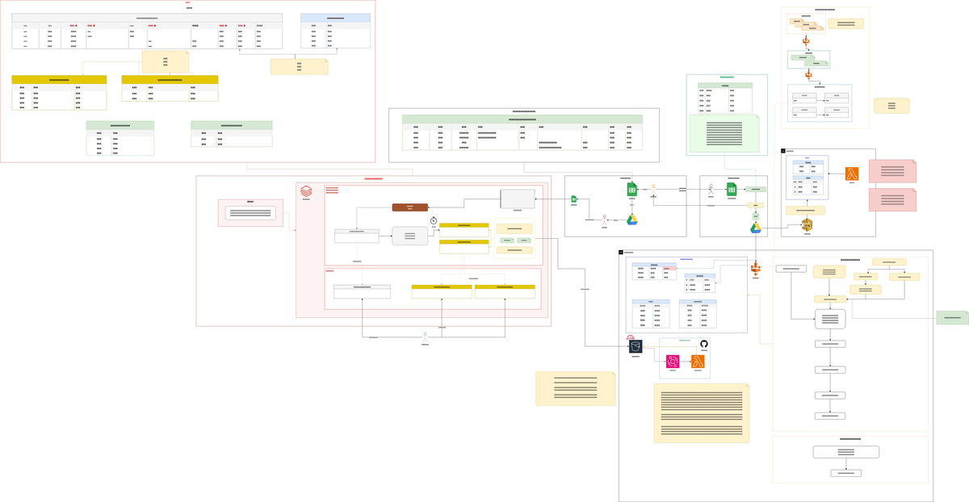
Task: Select the black stick-figure actor
Action: [x=711, y=188]
